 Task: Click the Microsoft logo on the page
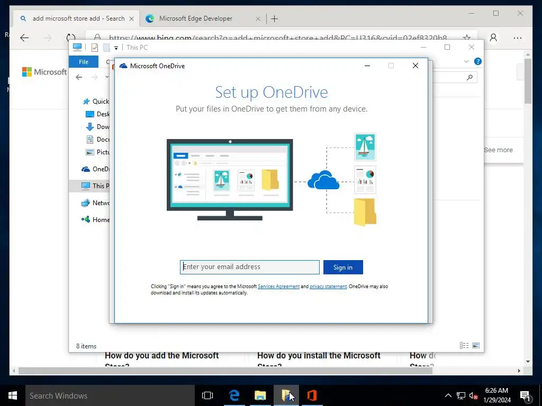click(44, 72)
